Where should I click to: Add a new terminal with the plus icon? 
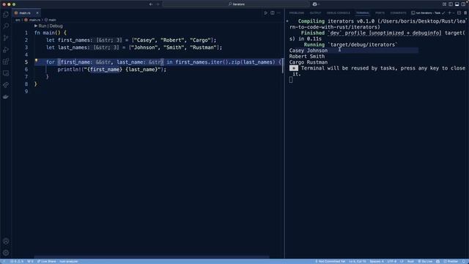point(449,13)
